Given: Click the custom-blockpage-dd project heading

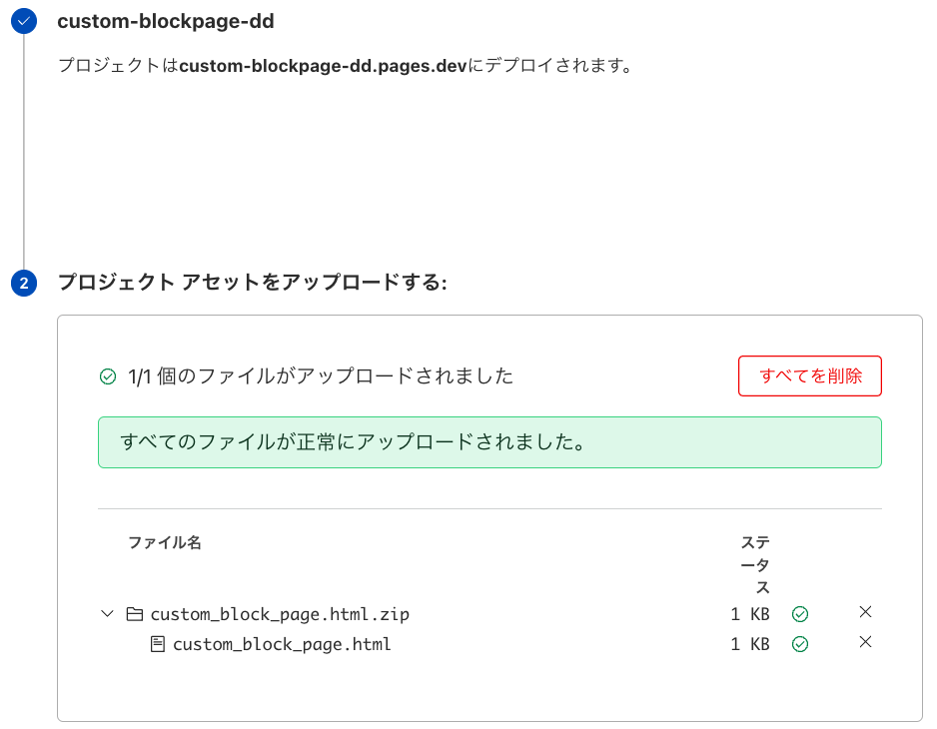Looking at the screenshot, I should coord(163,21).
